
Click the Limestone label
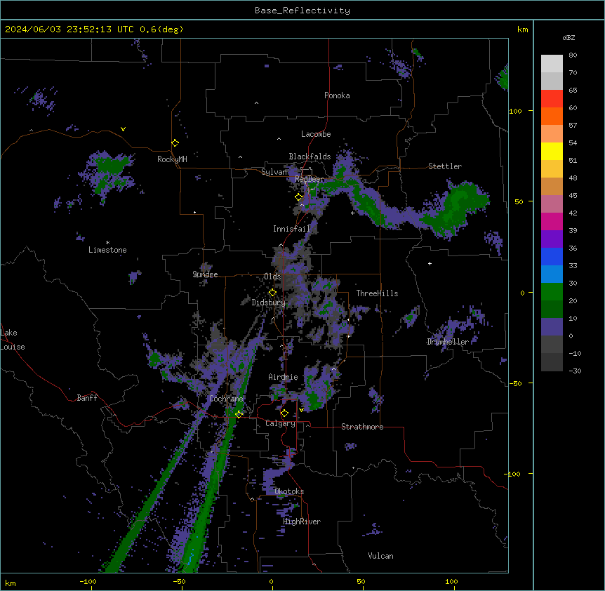coord(107,250)
